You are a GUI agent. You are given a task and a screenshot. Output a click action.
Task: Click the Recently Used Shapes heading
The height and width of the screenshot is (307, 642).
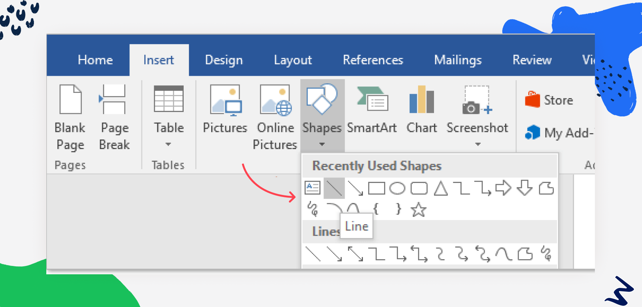click(377, 165)
